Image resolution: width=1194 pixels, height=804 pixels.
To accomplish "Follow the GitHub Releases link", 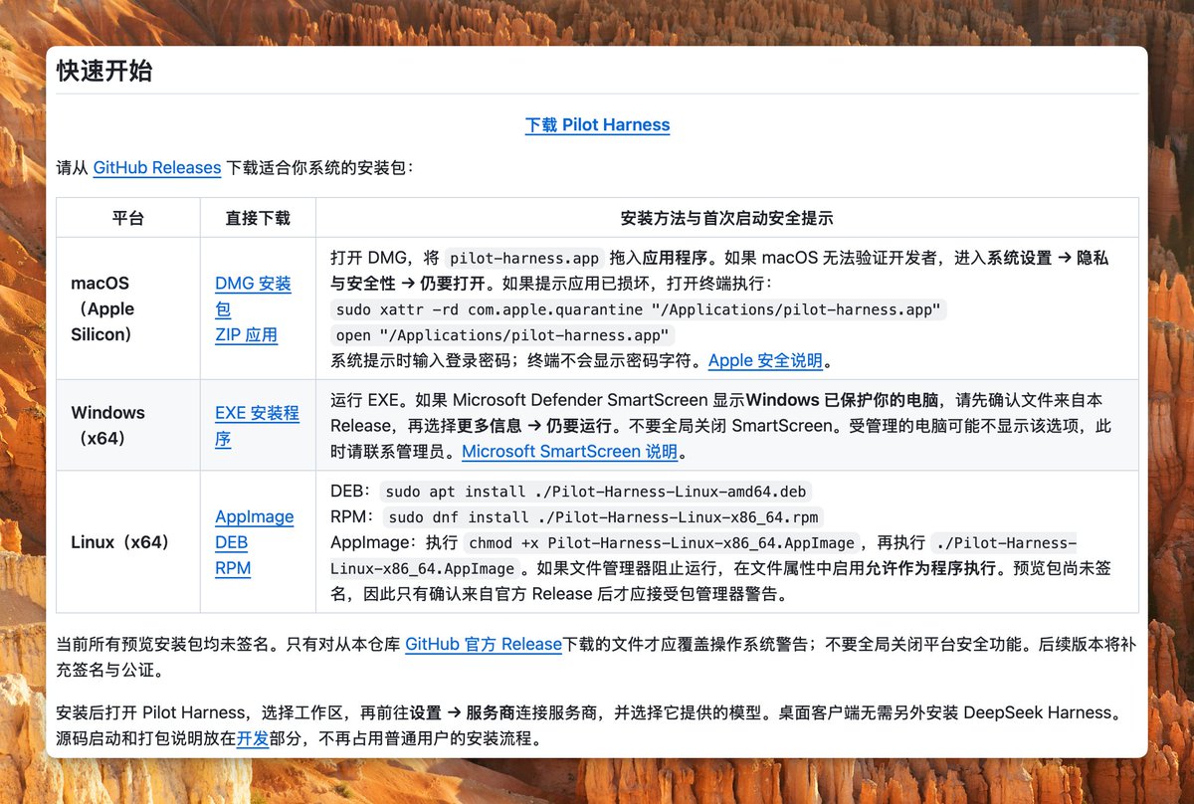I will tap(157, 167).
